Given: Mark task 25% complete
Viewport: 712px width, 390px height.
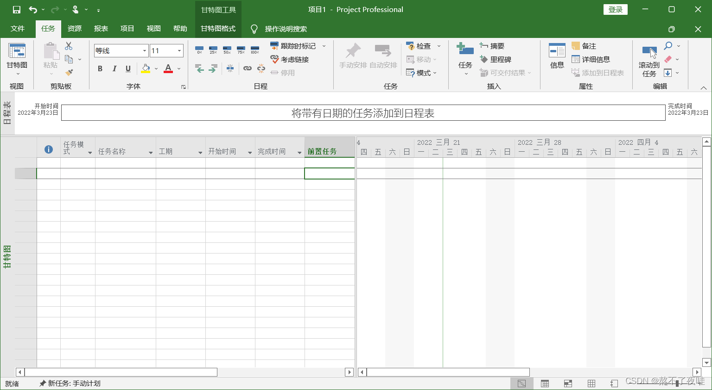Looking at the screenshot, I should (x=213, y=50).
